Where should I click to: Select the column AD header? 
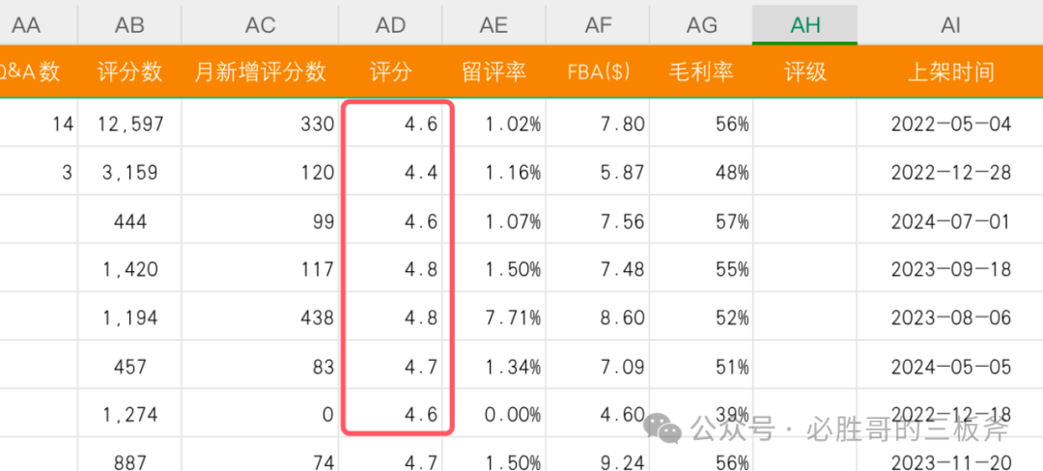click(x=391, y=24)
